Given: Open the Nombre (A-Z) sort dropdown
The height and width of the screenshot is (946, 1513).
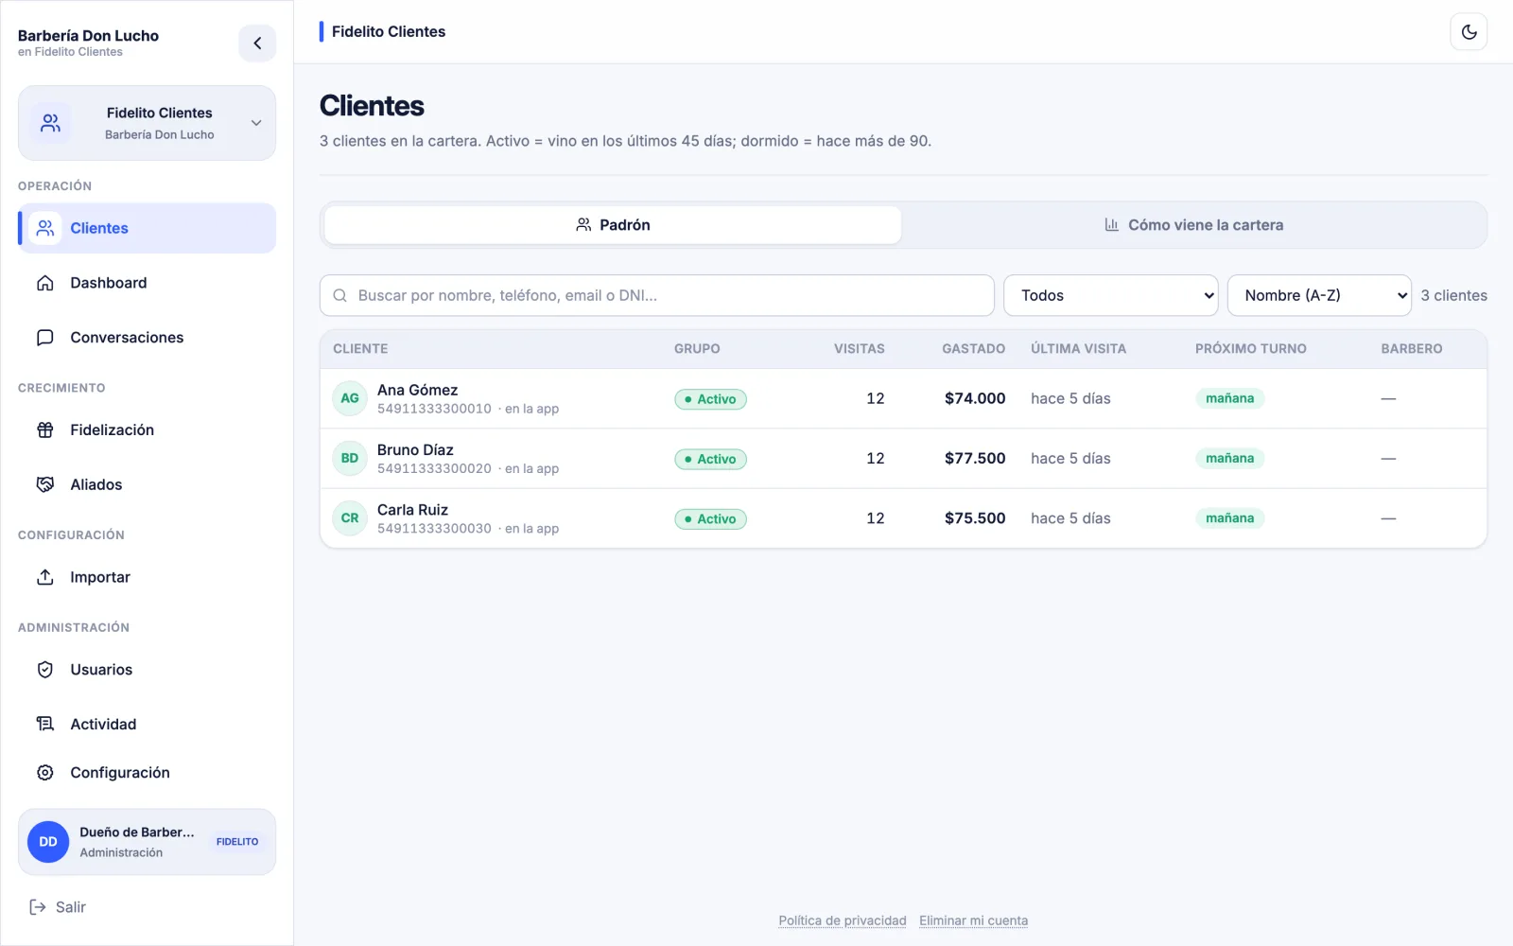Looking at the screenshot, I should tap(1319, 295).
